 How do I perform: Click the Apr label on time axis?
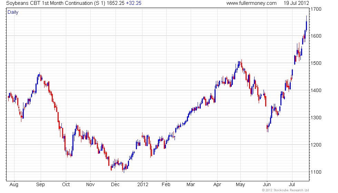[x=217, y=185]
